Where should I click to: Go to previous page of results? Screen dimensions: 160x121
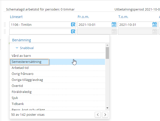[98, 114]
